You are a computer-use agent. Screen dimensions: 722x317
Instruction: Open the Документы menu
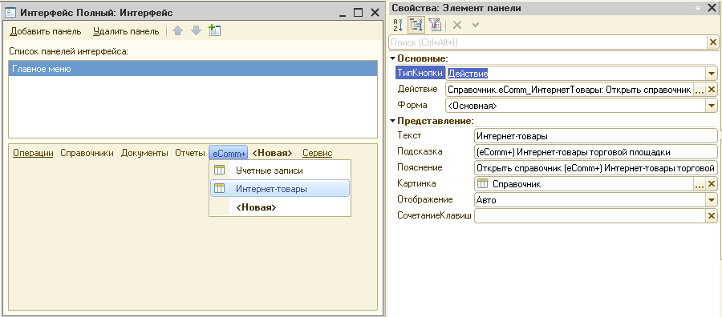[144, 153]
